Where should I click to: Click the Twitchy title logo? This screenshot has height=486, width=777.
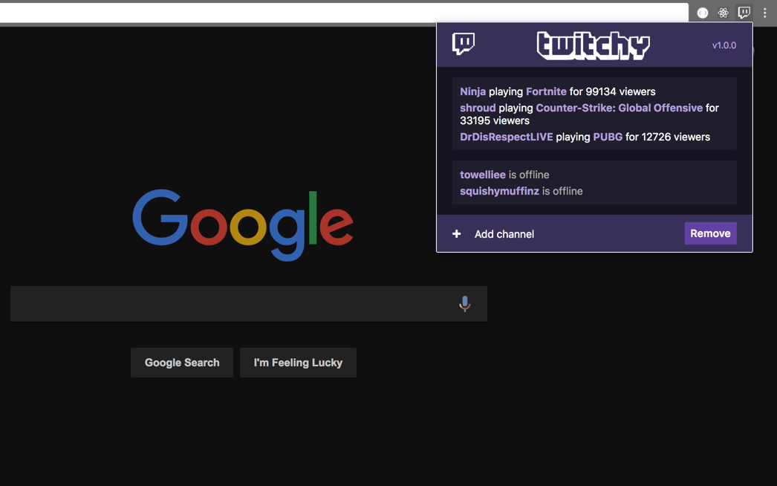(594, 45)
